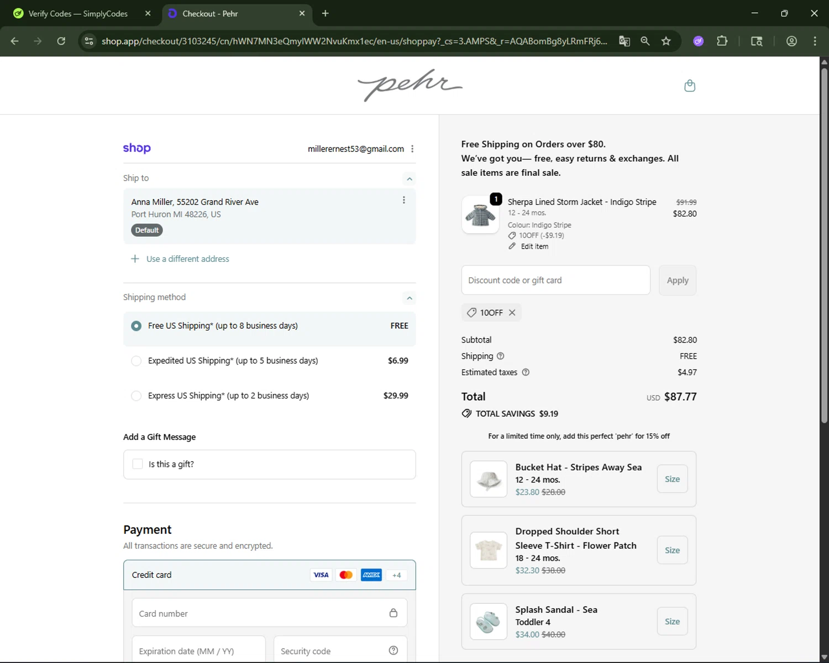Click the Edit item link
Screen dimensions: 829x663
[x=534, y=246]
